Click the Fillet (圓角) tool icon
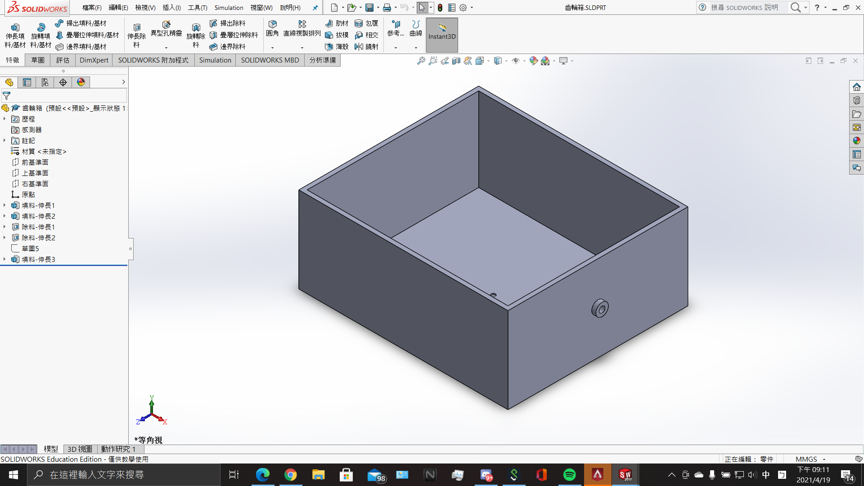The image size is (864, 486). tap(272, 24)
